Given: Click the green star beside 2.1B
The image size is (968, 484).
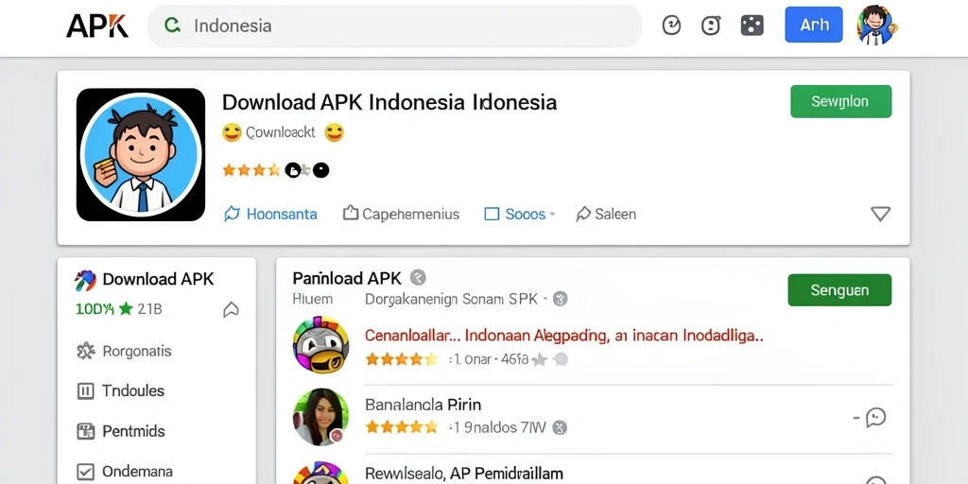Looking at the screenshot, I should (x=126, y=309).
